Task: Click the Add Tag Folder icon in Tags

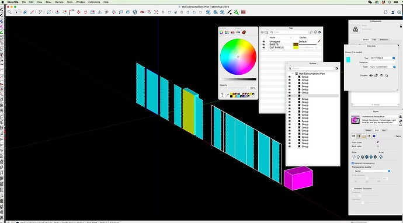Action: click(266, 32)
